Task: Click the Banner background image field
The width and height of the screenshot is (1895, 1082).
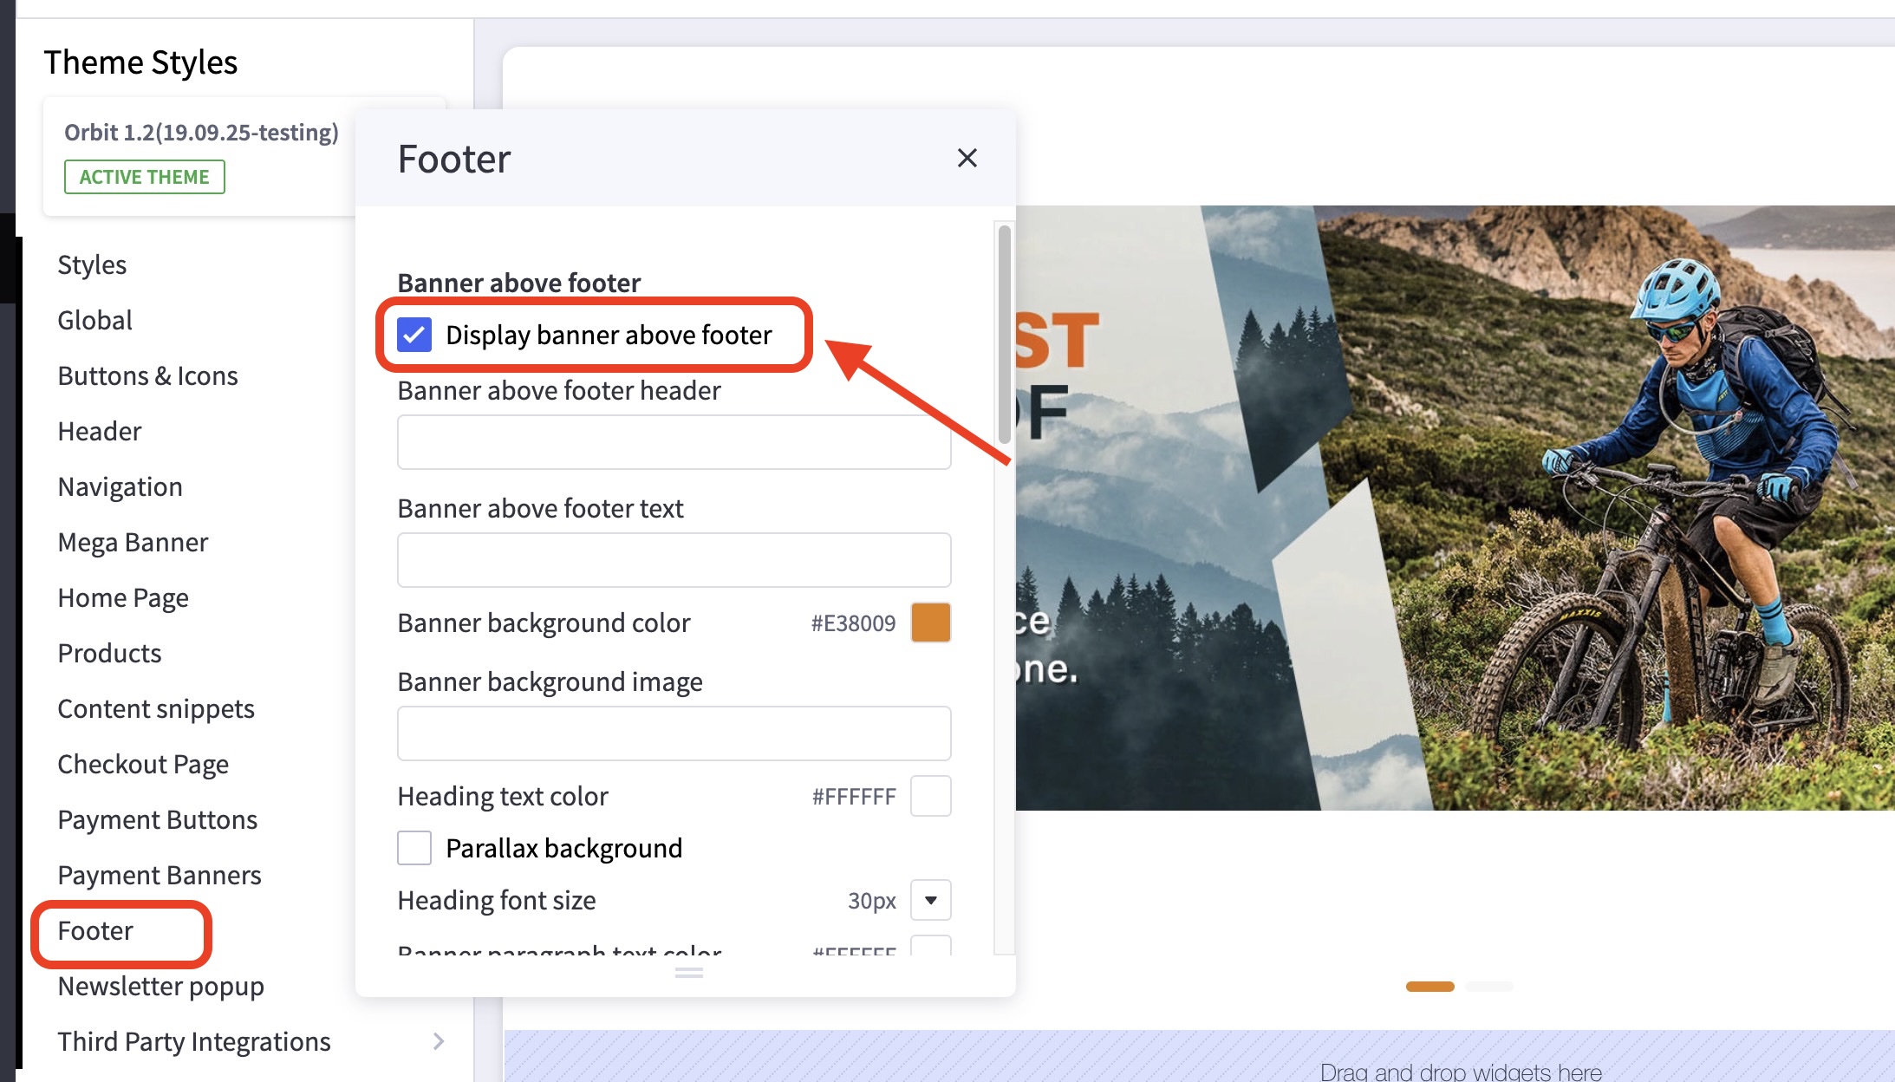Action: click(674, 733)
